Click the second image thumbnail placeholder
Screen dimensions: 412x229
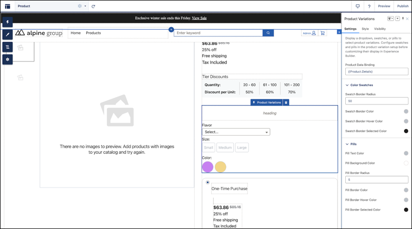pos(20,77)
